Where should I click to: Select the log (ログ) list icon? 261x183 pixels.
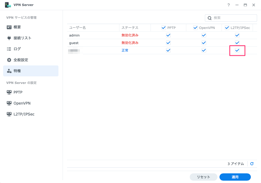click(9, 49)
